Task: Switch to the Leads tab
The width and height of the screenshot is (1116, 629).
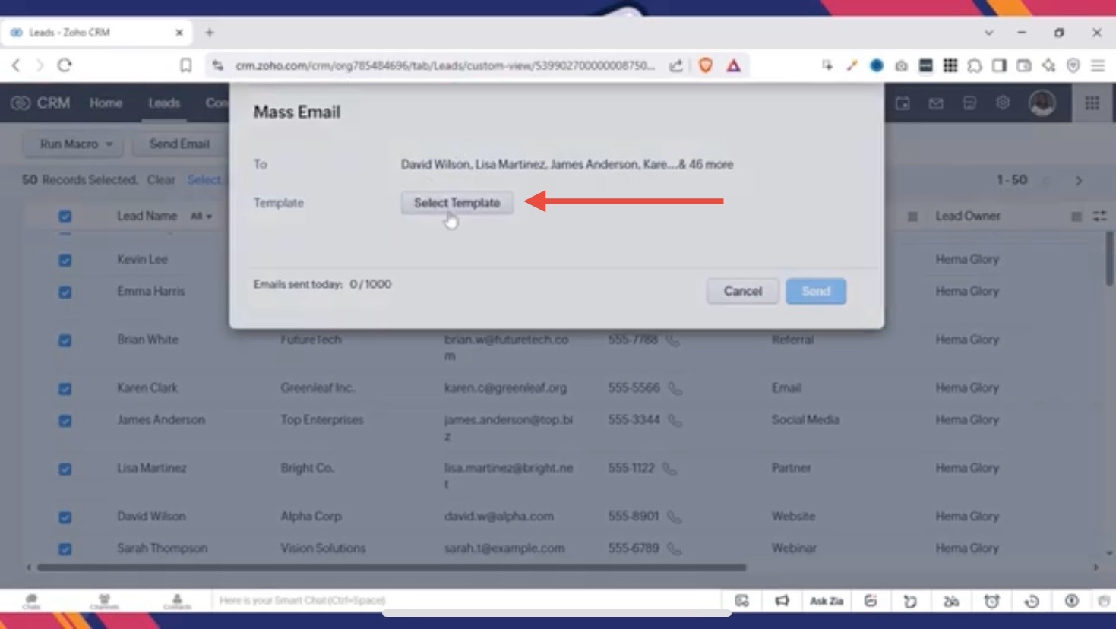Action: click(x=164, y=103)
